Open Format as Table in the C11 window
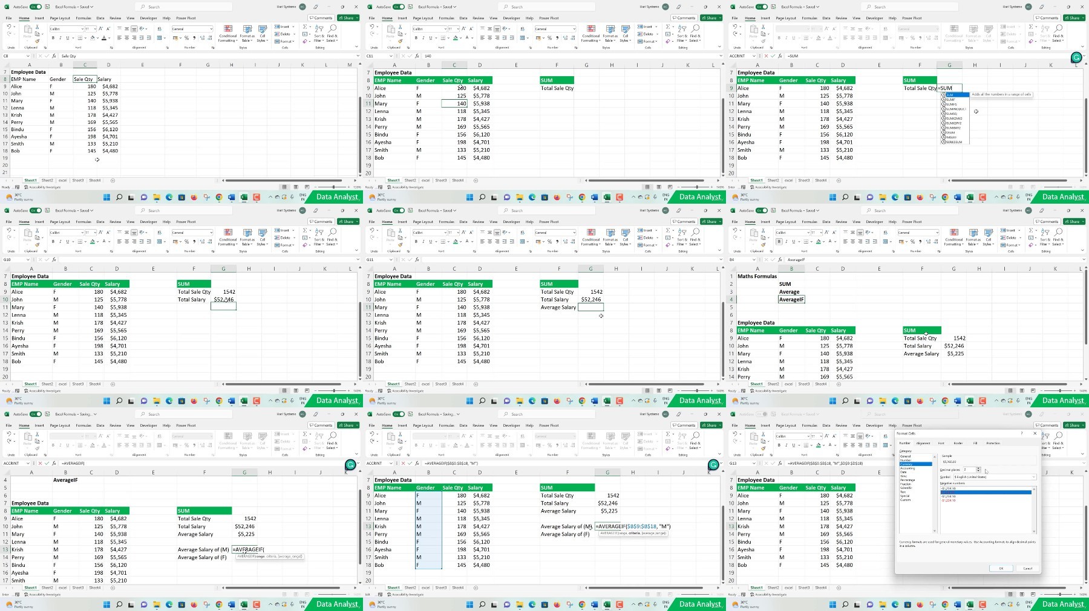1089x611 pixels. 610,33
